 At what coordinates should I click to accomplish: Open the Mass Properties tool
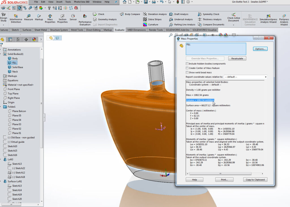click(x=50, y=16)
